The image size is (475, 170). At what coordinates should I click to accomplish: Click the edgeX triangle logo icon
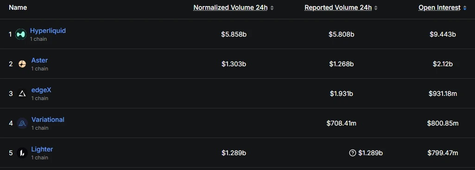[22, 94]
